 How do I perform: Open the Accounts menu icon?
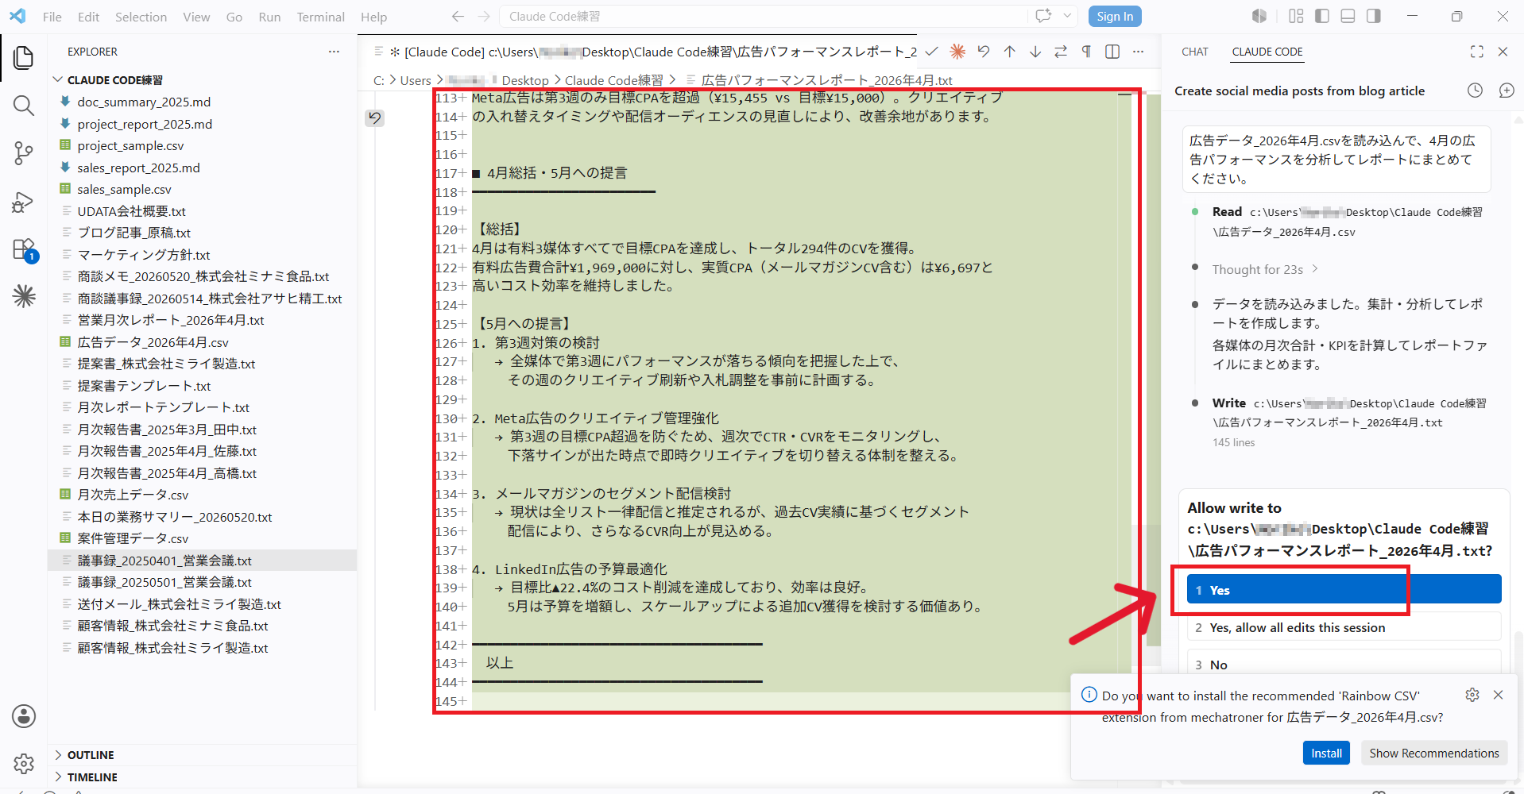(24, 716)
